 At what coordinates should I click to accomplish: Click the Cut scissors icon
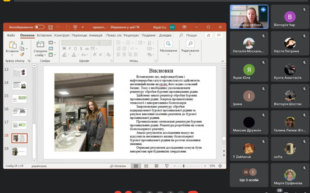pyautogui.click(x=22, y=43)
